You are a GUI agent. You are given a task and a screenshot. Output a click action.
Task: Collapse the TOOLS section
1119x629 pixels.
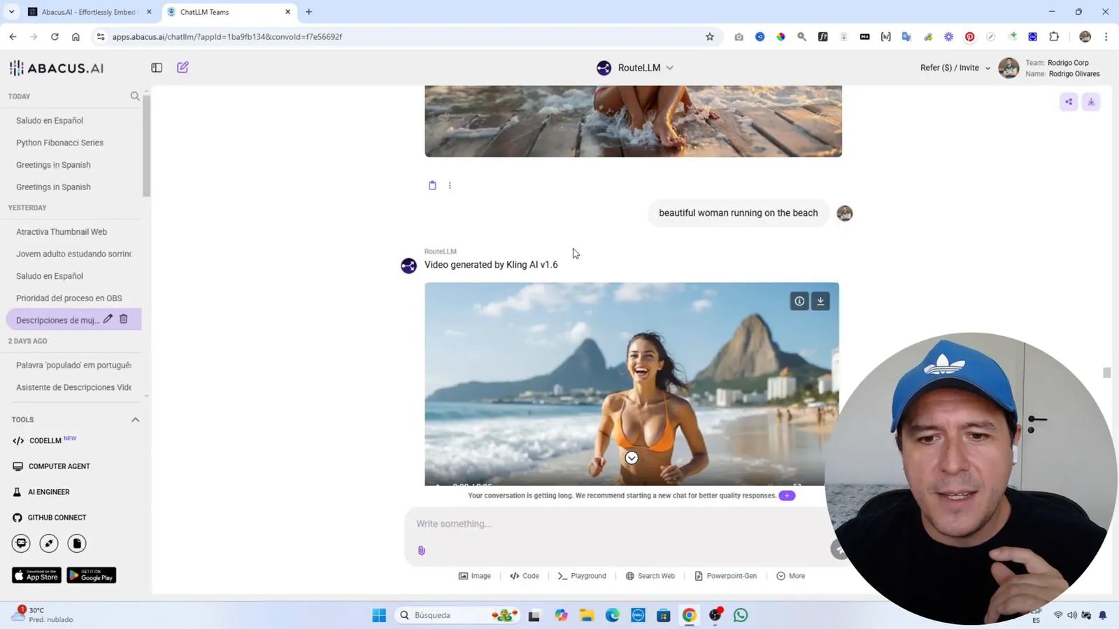[135, 419]
